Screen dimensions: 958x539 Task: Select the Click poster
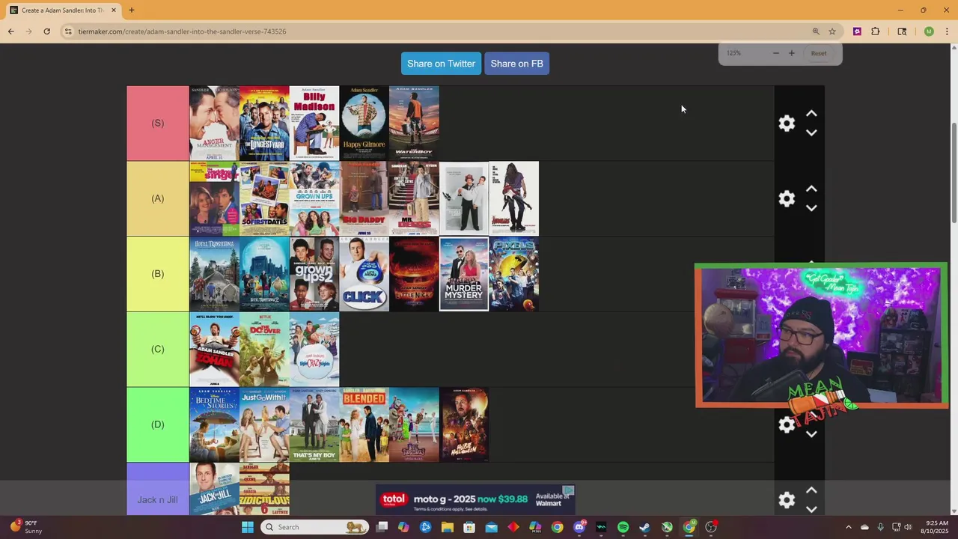364,274
